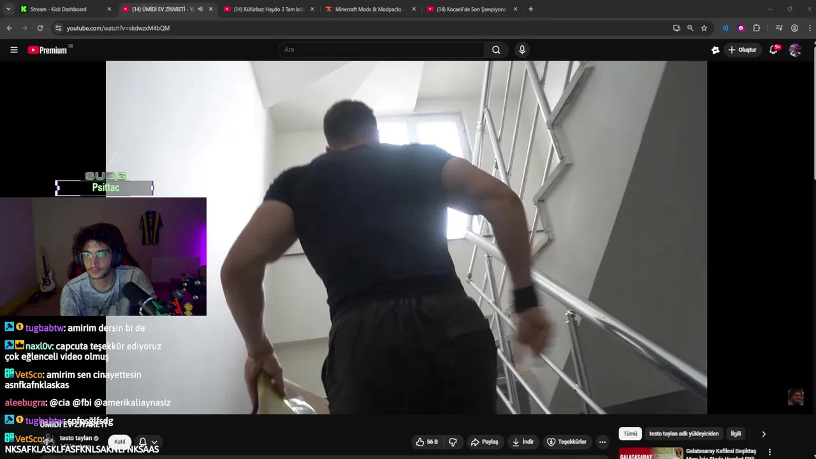Open a new browser tab
The width and height of the screenshot is (816, 459).
tap(530, 9)
